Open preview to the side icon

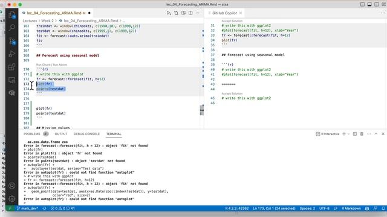[x=183, y=13]
